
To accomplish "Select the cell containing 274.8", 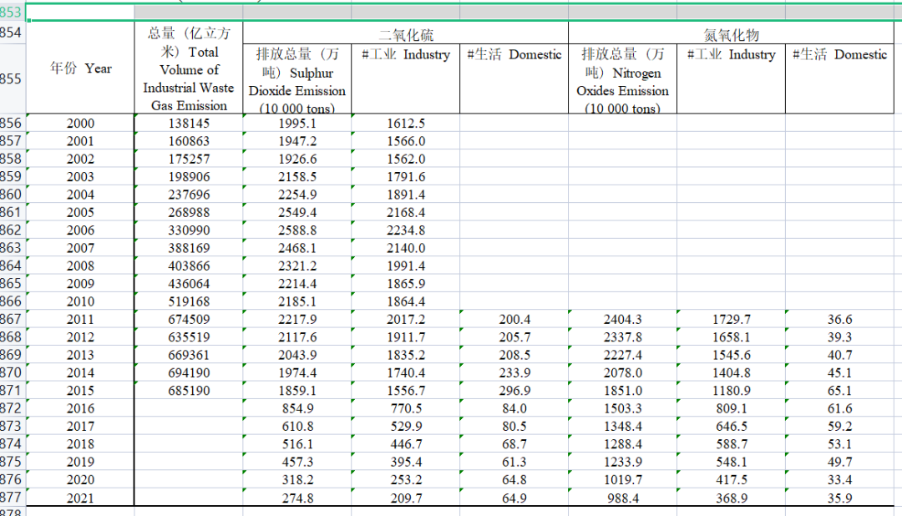I will coord(296,498).
